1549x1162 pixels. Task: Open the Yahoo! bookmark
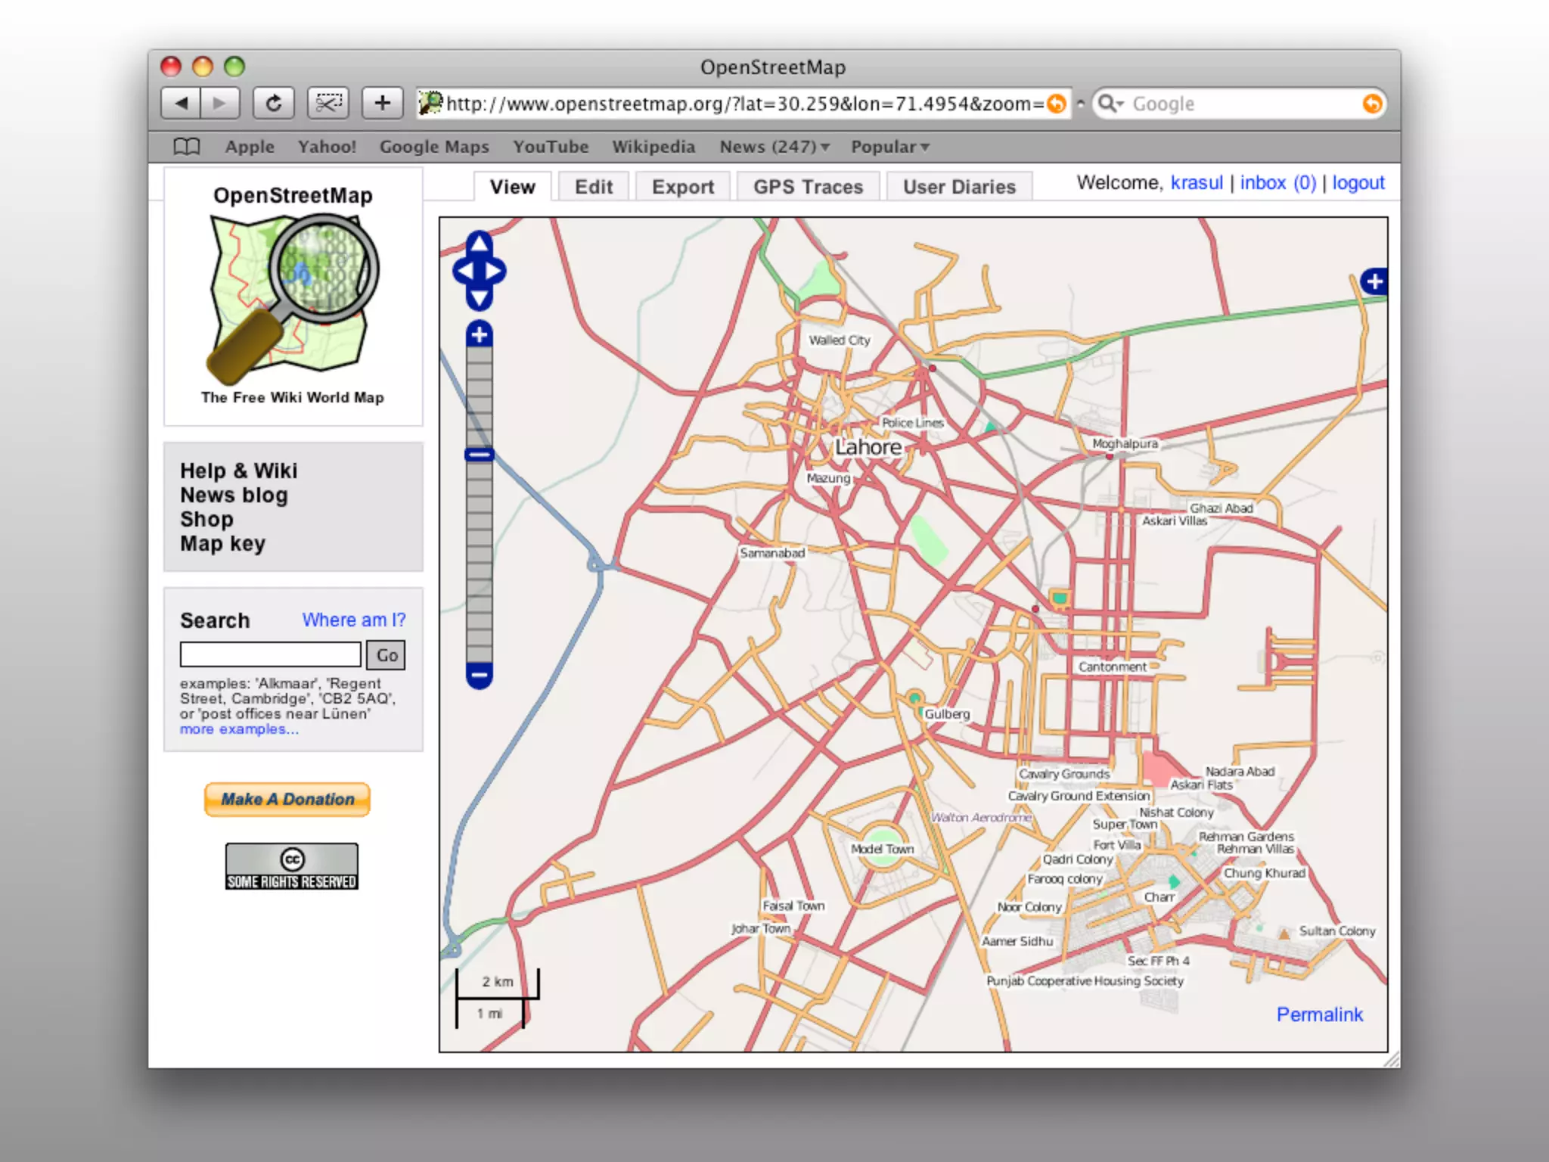(327, 147)
